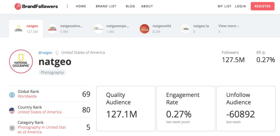Click Global Rank value 69
The height and width of the screenshot is (136, 280).
click(86, 94)
